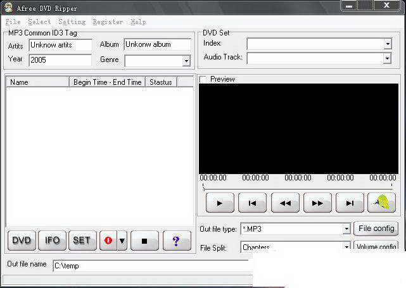Click the app icon in title bar
Image resolution: width=406 pixels, height=288 pixels.
coord(8,7)
